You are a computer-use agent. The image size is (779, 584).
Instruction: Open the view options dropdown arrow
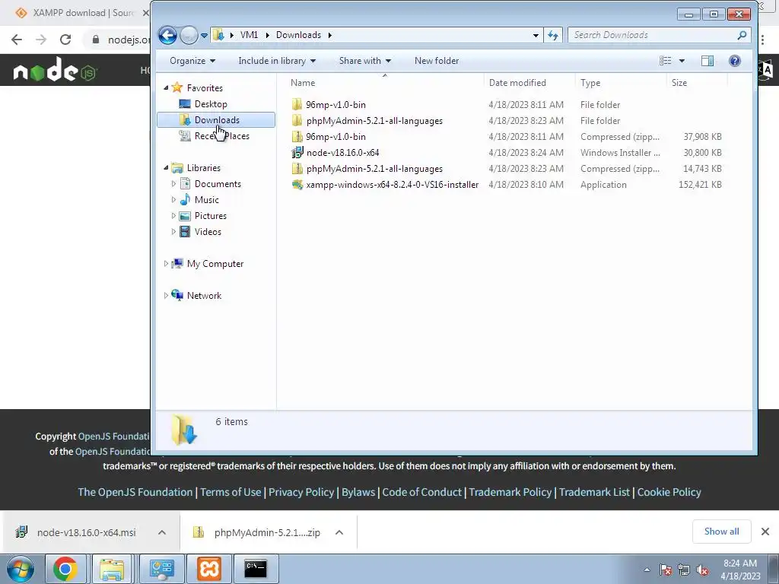[x=682, y=61]
